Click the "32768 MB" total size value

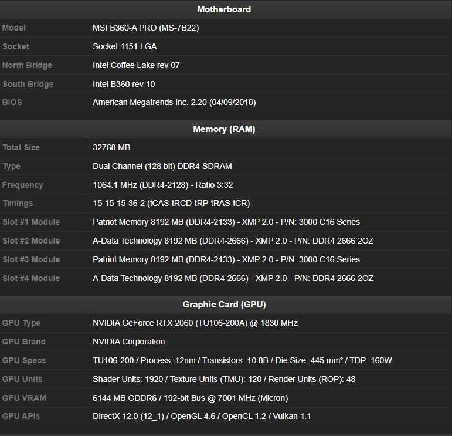[x=111, y=147]
